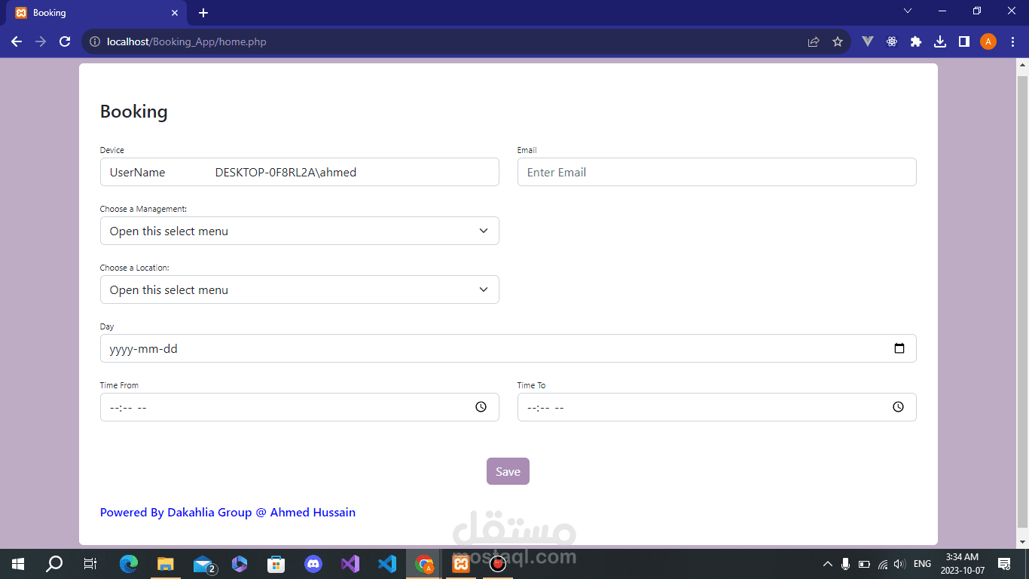Launch Microsoft Edge from taskbar
This screenshot has height=579, width=1029.
[129, 564]
